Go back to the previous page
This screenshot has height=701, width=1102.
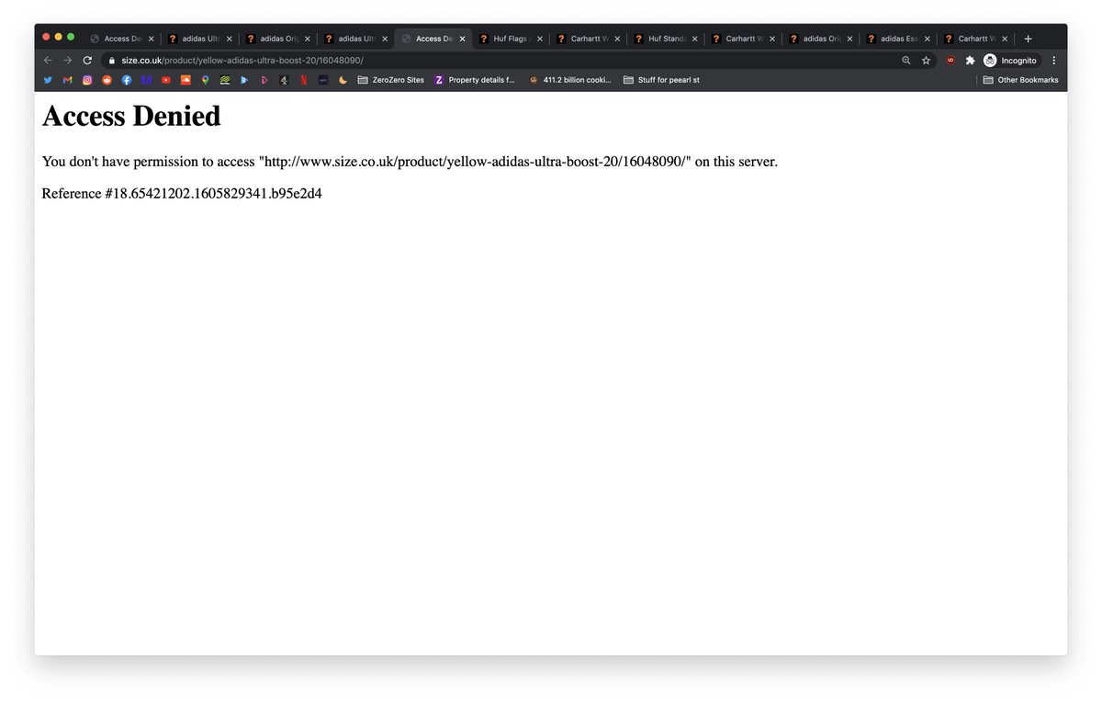click(x=48, y=60)
